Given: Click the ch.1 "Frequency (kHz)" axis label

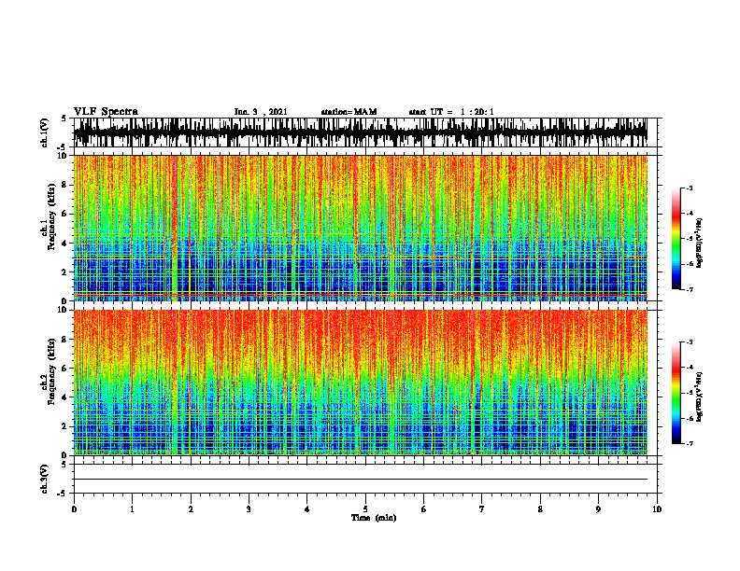Looking at the screenshot, I should [x=51, y=216].
